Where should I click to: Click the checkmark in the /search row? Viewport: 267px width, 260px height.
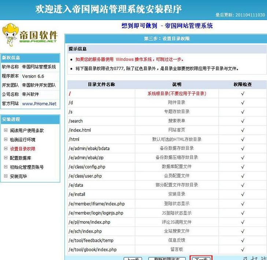point(243,121)
